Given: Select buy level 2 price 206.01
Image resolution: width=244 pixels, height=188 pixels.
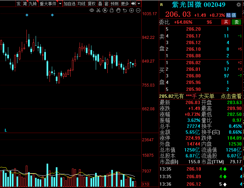Looking at the screenshot, I should [x=193, y=69].
